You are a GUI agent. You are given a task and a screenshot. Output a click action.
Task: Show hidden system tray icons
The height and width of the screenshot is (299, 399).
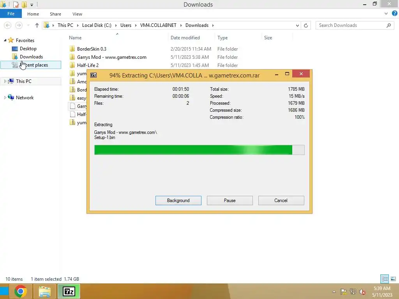click(334, 292)
